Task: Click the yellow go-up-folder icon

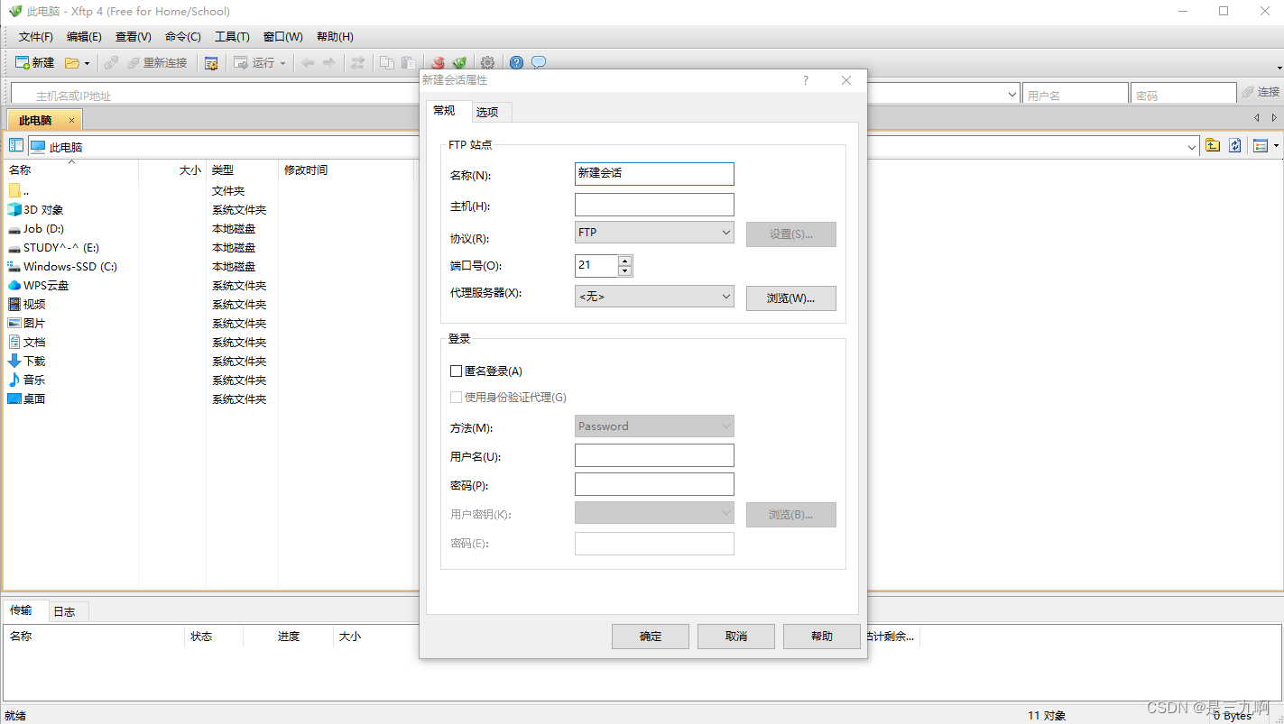Action: click(1212, 145)
